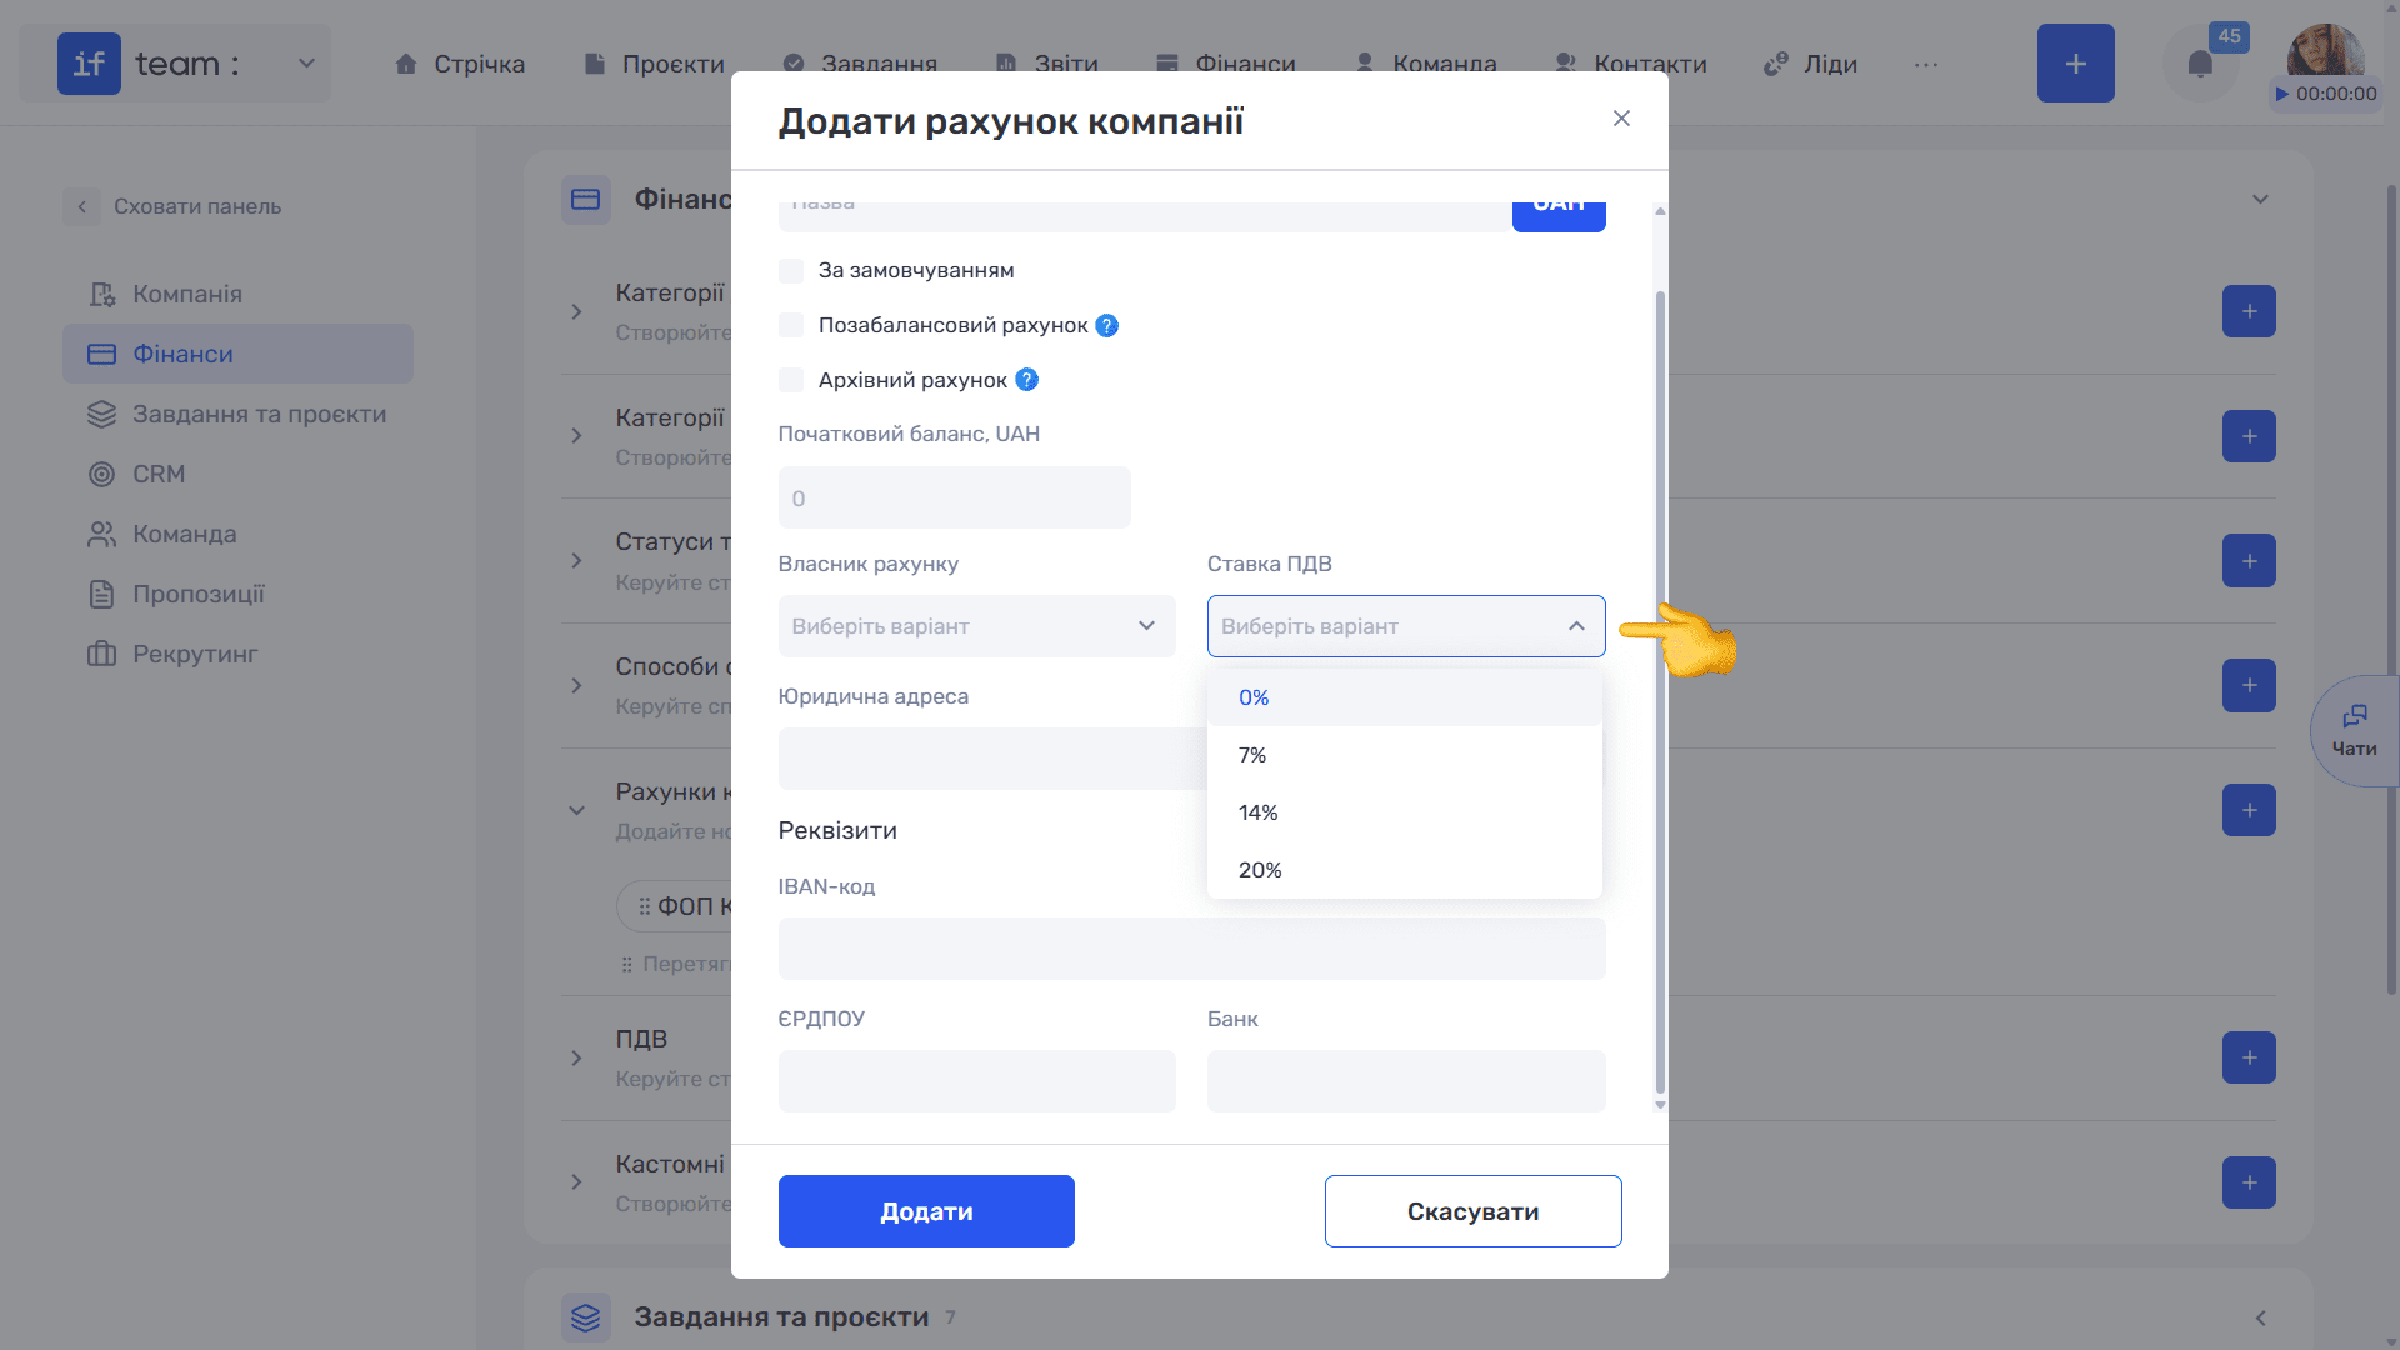Viewport: 2400px width, 1350px height.
Task: Click the three dots more menu
Action: 1926,64
